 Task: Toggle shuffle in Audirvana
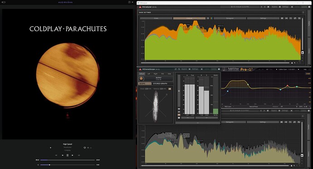coord(56,155)
